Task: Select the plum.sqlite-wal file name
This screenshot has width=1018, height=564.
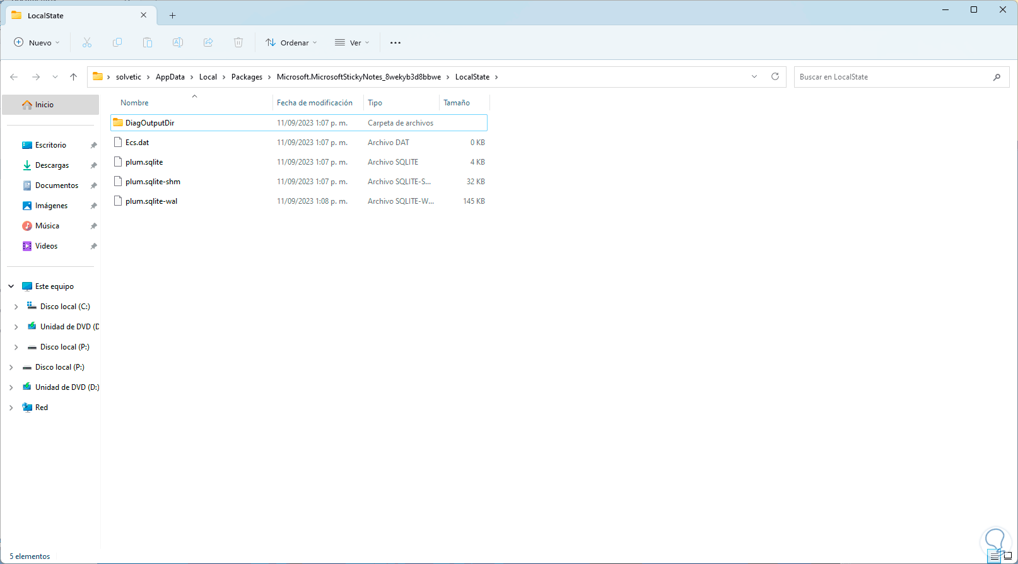Action: tap(151, 201)
